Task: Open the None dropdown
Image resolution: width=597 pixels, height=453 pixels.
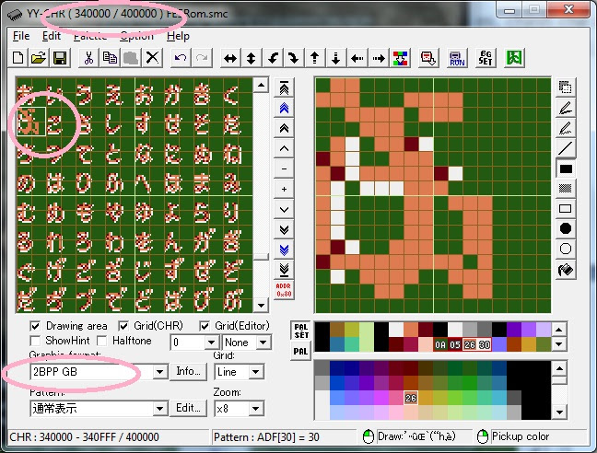Action: pyautogui.click(x=263, y=343)
